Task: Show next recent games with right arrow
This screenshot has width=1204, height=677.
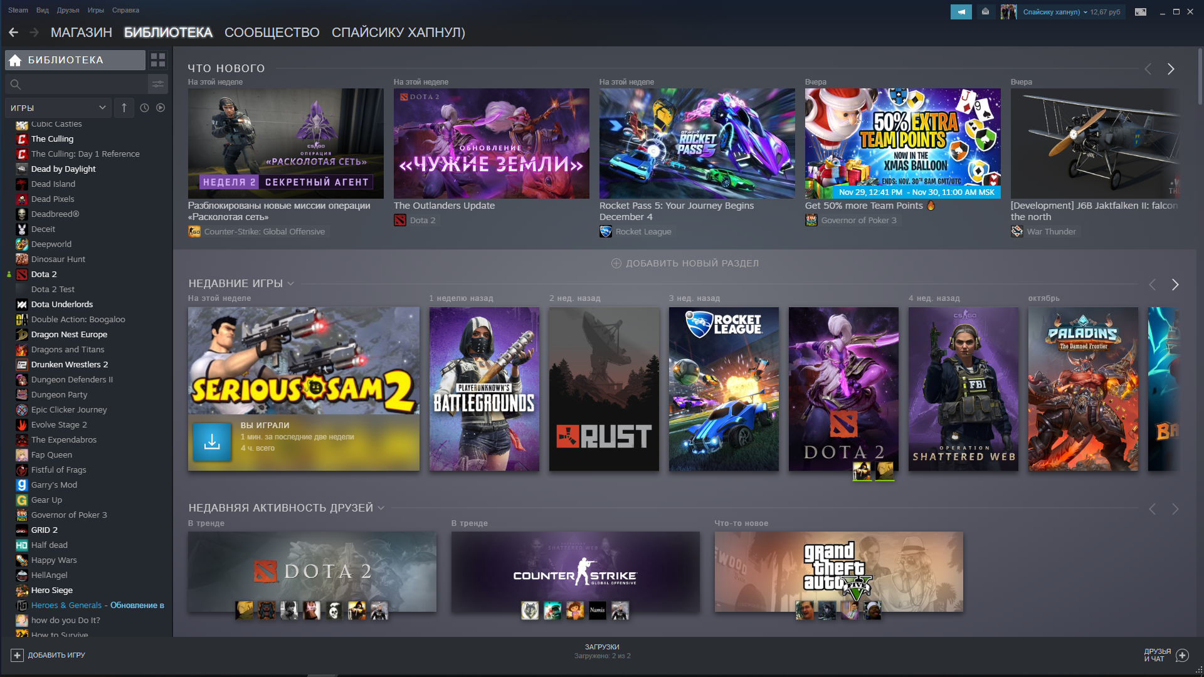Action: tap(1175, 285)
